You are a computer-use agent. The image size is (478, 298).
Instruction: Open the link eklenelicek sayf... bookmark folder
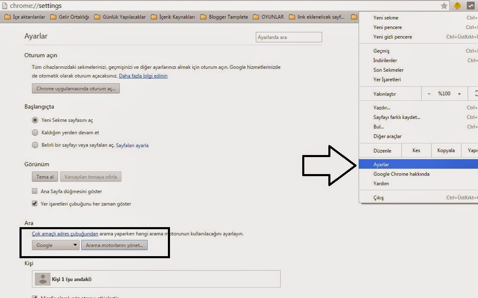317,17
